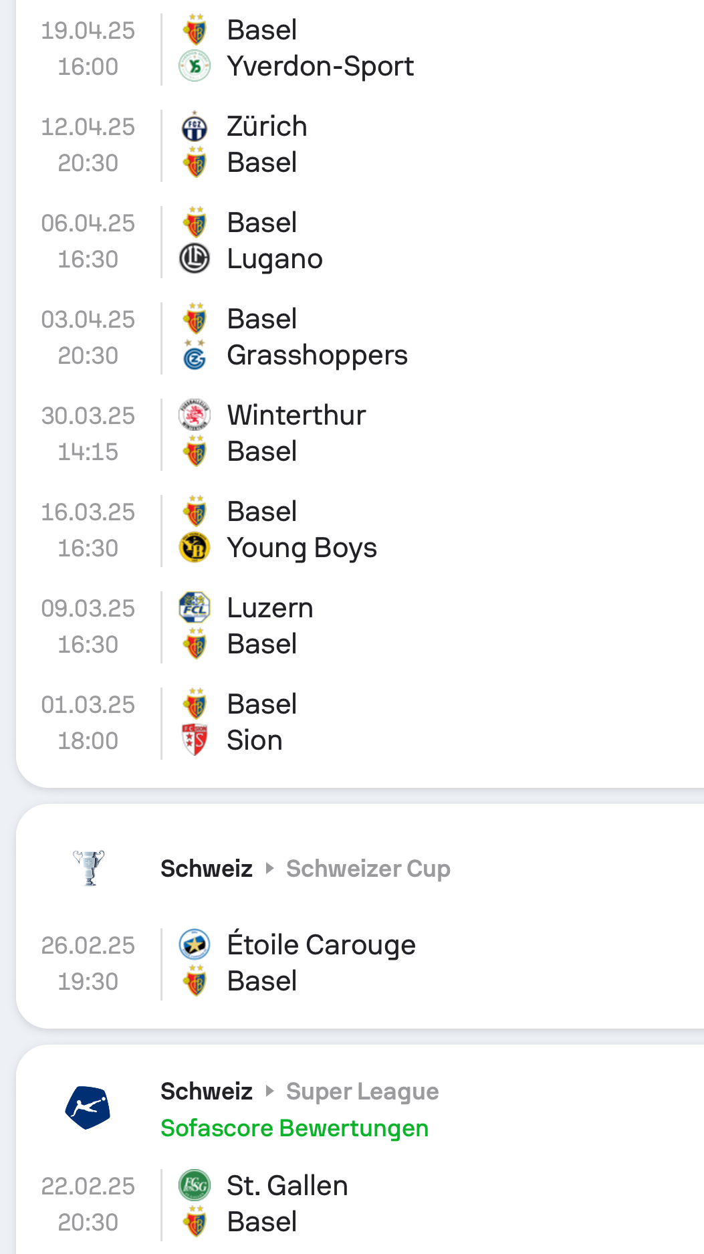Click the Grasshoppers club crest
This screenshot has height=1254, width=704.
(x=195, y=355)
